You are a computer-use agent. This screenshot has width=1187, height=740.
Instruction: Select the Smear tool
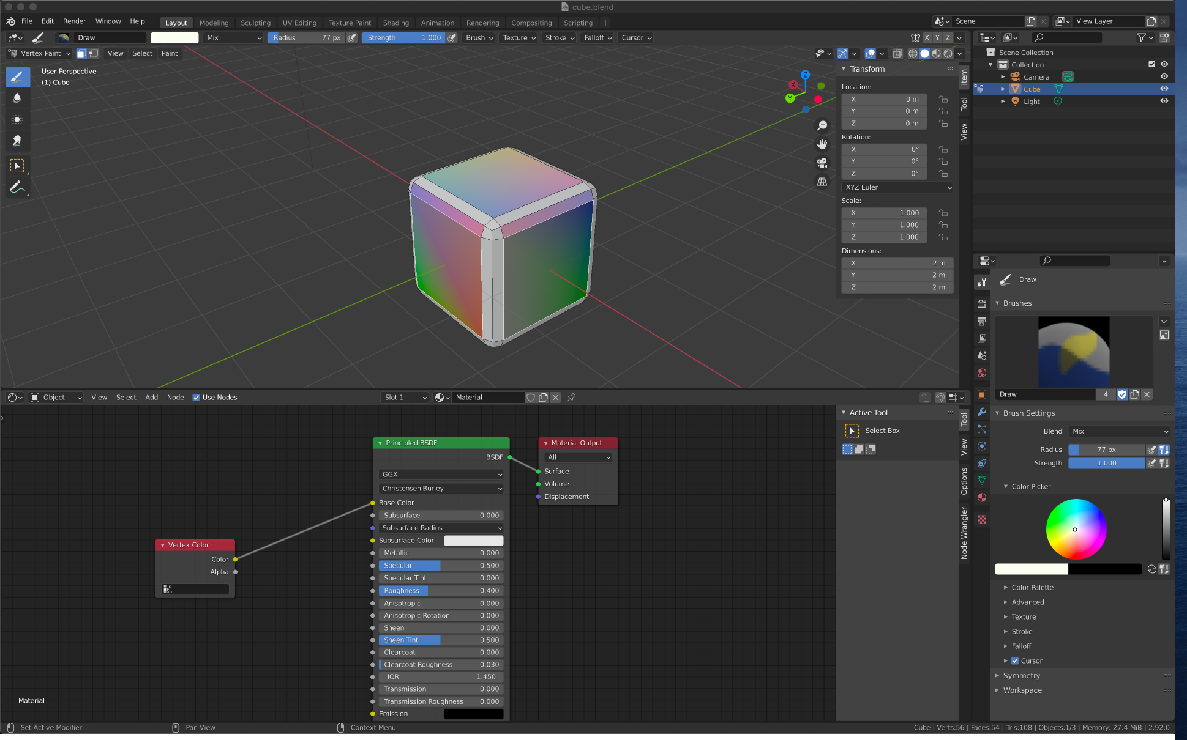click(x=17, y=141)
